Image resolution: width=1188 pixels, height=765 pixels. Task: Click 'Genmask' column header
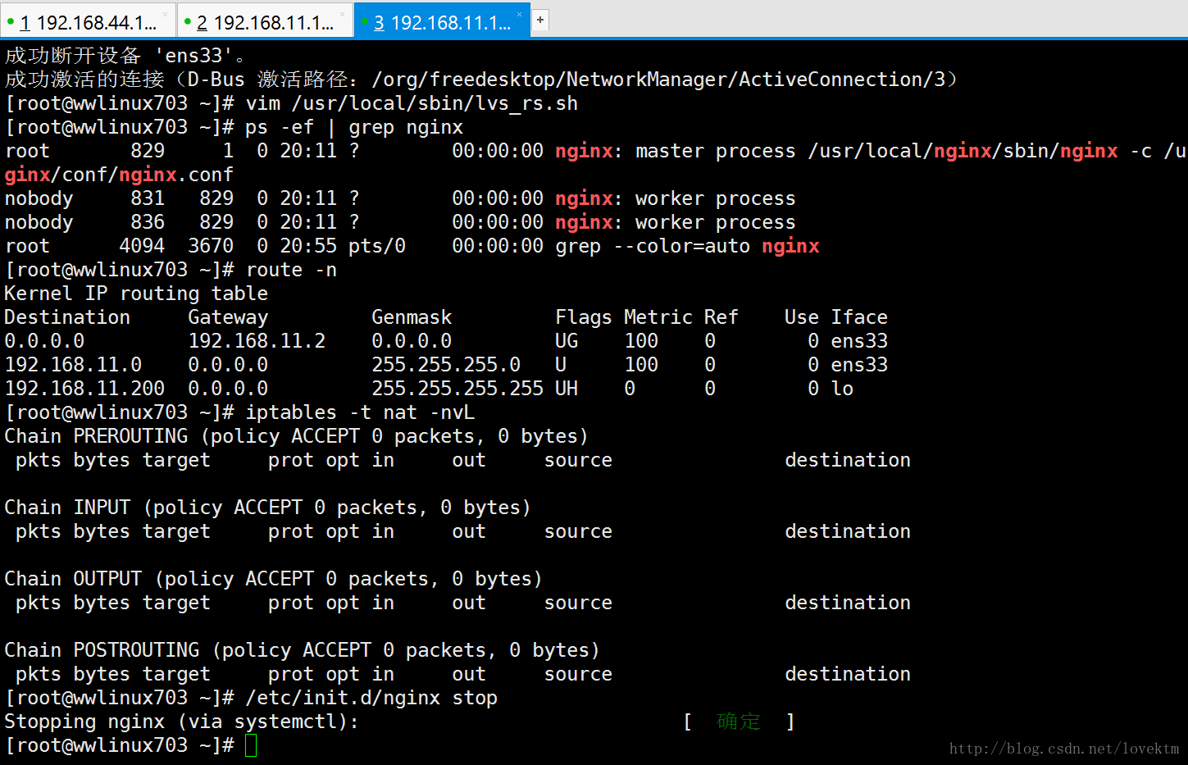point(412,317)
